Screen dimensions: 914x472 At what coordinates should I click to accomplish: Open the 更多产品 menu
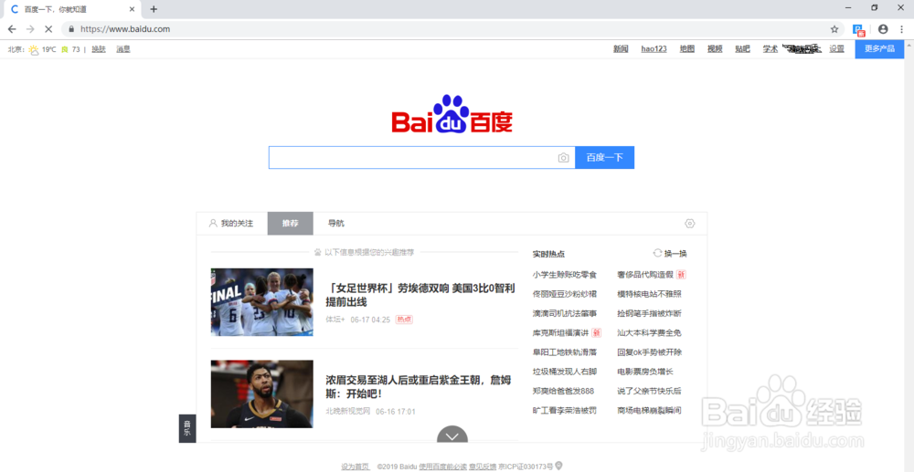879,49
